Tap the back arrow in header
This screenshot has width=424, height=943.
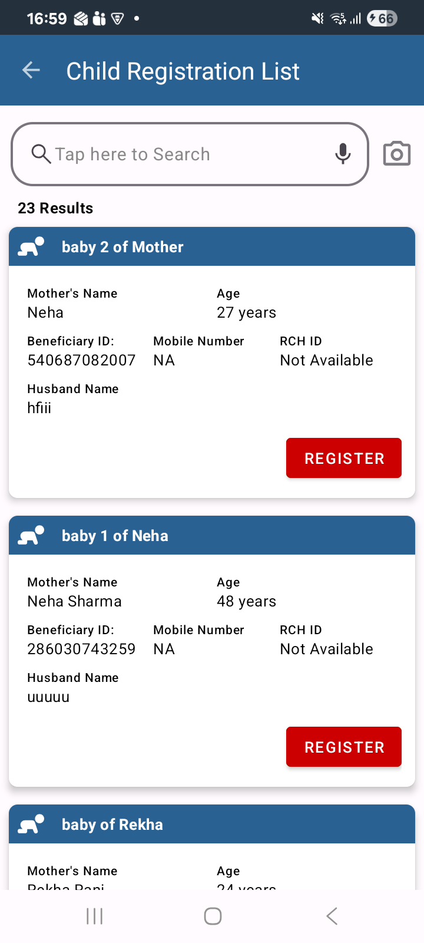tap(31, 71)
